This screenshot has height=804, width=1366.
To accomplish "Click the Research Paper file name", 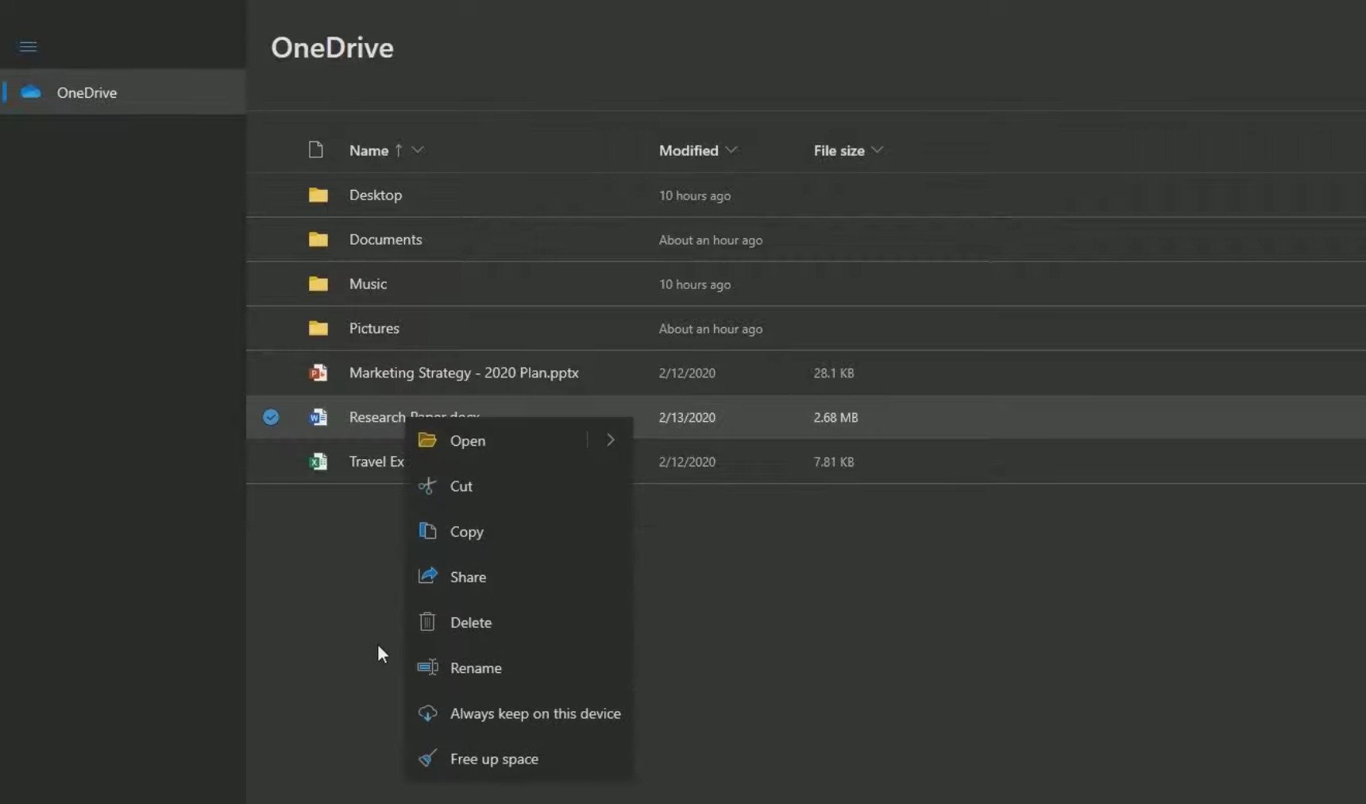I will (x=377, y=417).
